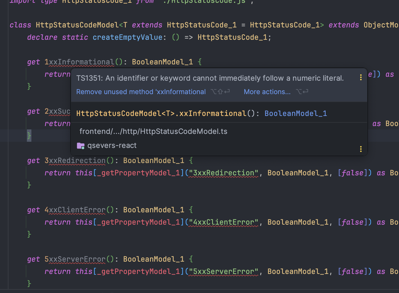Click the frontend/.../http/HttpStatusCodeModel.ts file path

(x=153, y=131)
